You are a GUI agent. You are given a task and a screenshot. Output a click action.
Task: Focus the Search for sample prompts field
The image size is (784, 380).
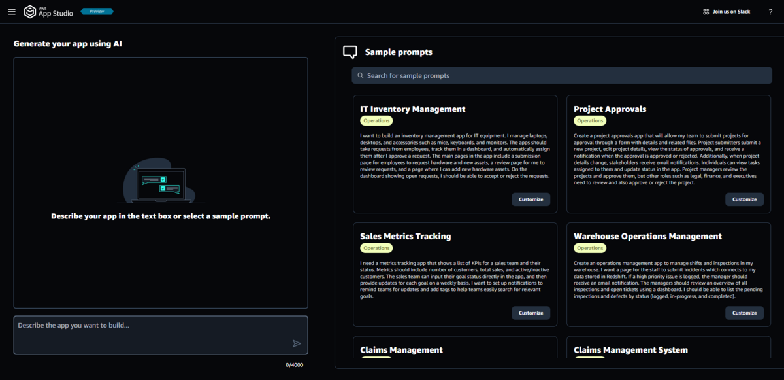point(562,76)
